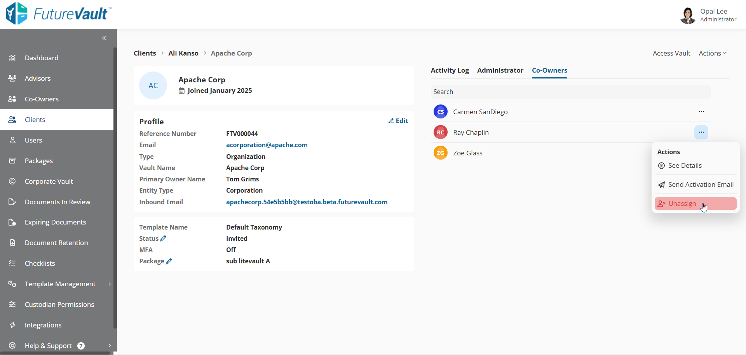Expand the Help & Support submenu

110,346
